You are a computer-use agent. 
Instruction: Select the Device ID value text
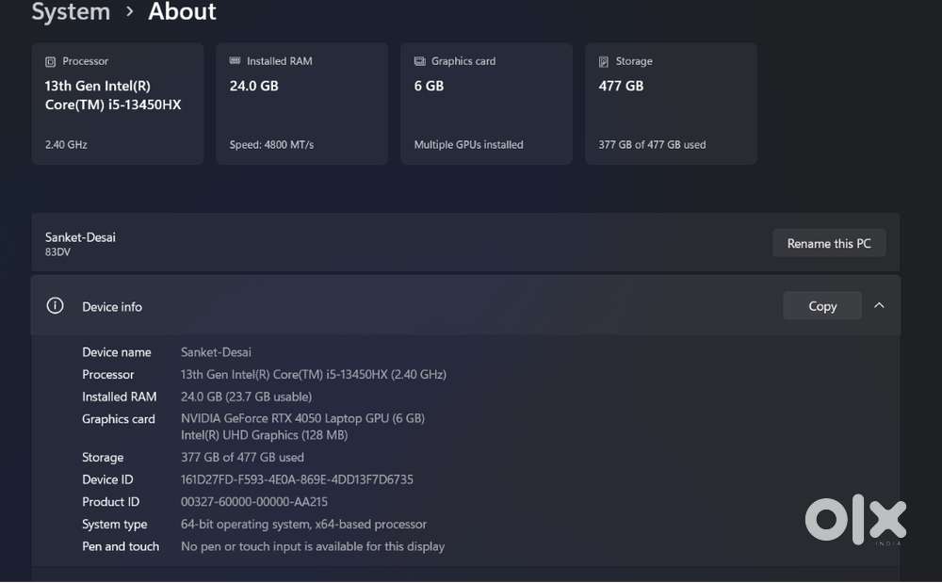[x=297, y=479]
